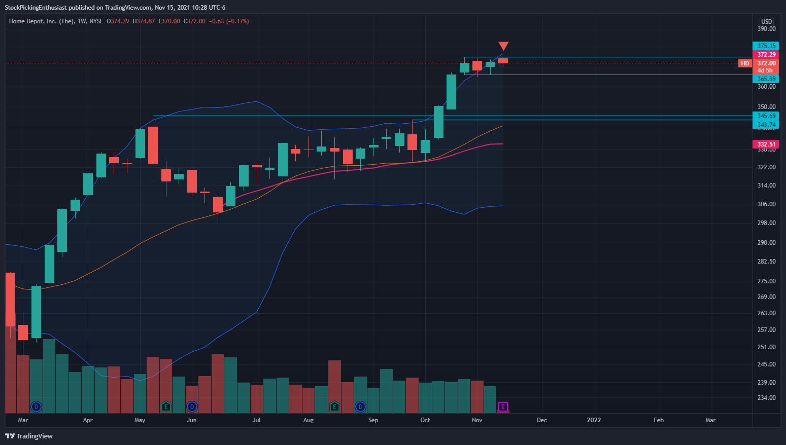Click the −0.63 (−0.17%) change value

[x=229, y=21]
